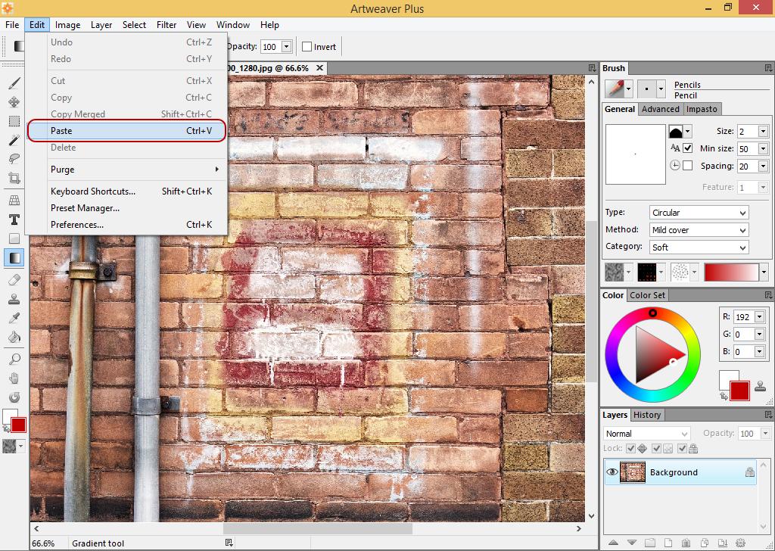Select the Pan hand tool
775x551 pixels.
[14, 378]
